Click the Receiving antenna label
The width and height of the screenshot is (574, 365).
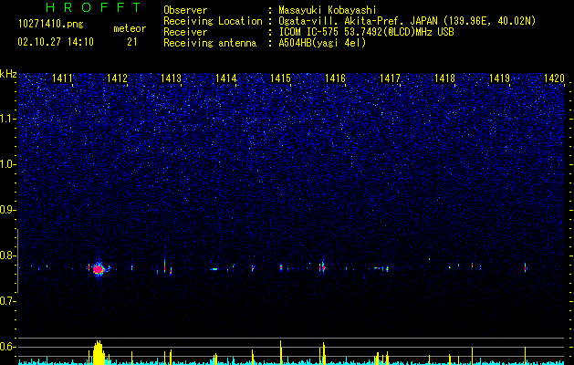[x=210, y=43]
